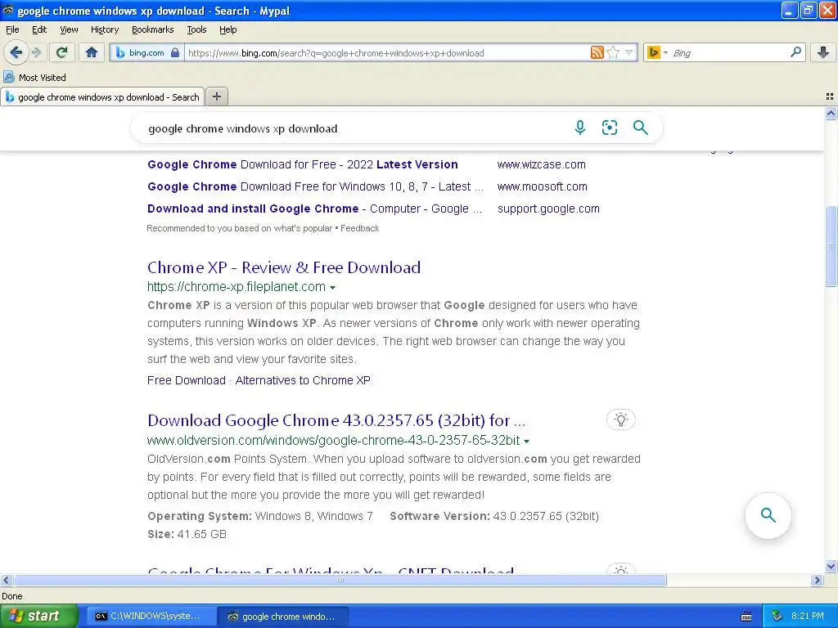Click lightbulb icon beside Chrome 43 result
Image resolution: width=838 pixels, height=628 pixels.
point(620,419)
